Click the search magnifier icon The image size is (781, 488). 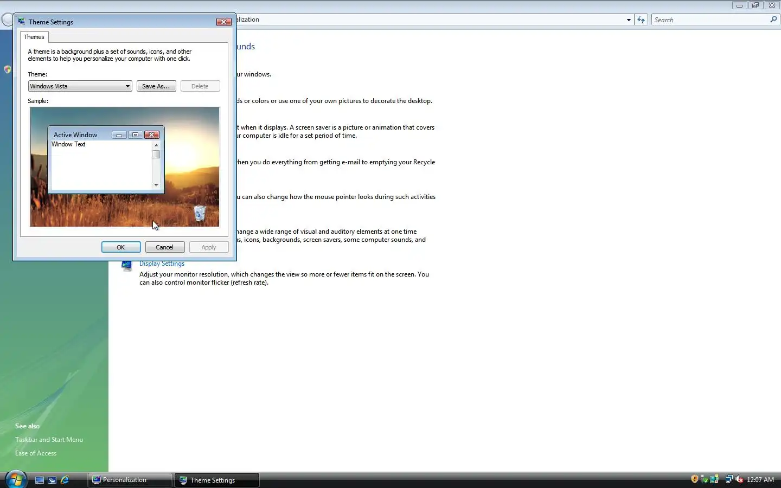tap(773, 20)
